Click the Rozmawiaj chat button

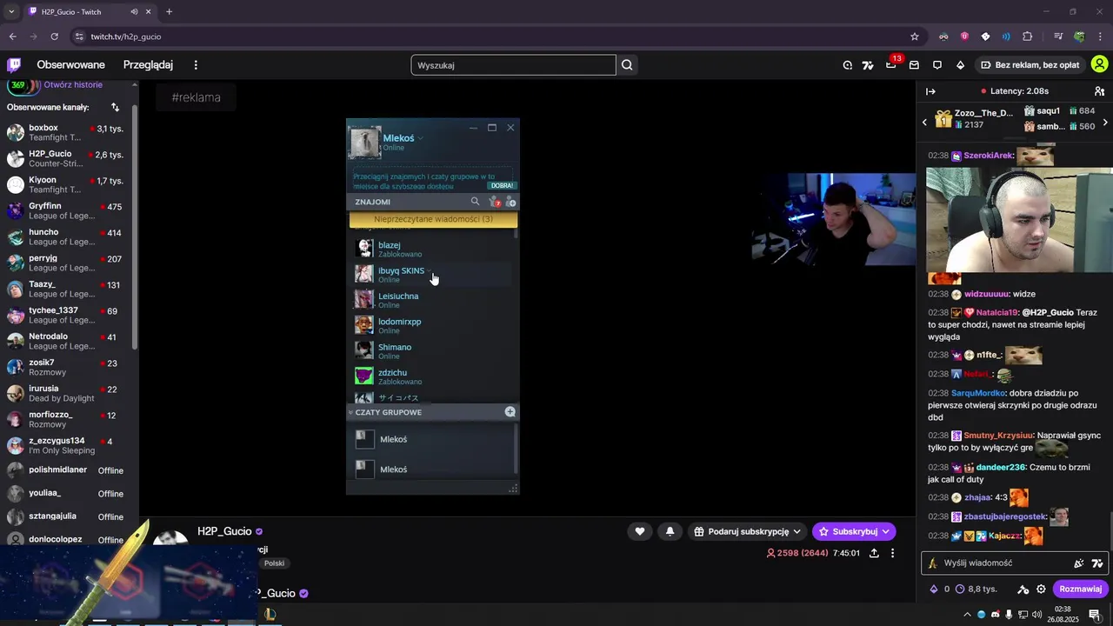pyautogui.click(x=1080, y=589)
